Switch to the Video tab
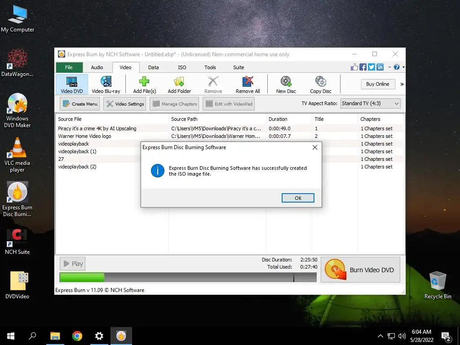Screen dimensions: 460x345 [126, 67]
